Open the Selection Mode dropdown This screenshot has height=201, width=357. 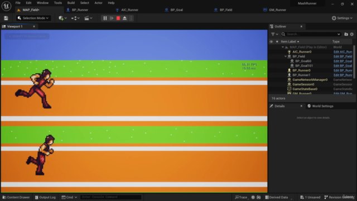point(33,18)
